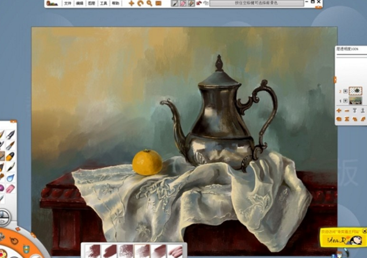Toggle the pink pen mode button in the toolbar
Image resolution: width=367 pixels, height=258 pixels.
pyautogui.click(x=183, y=3)
